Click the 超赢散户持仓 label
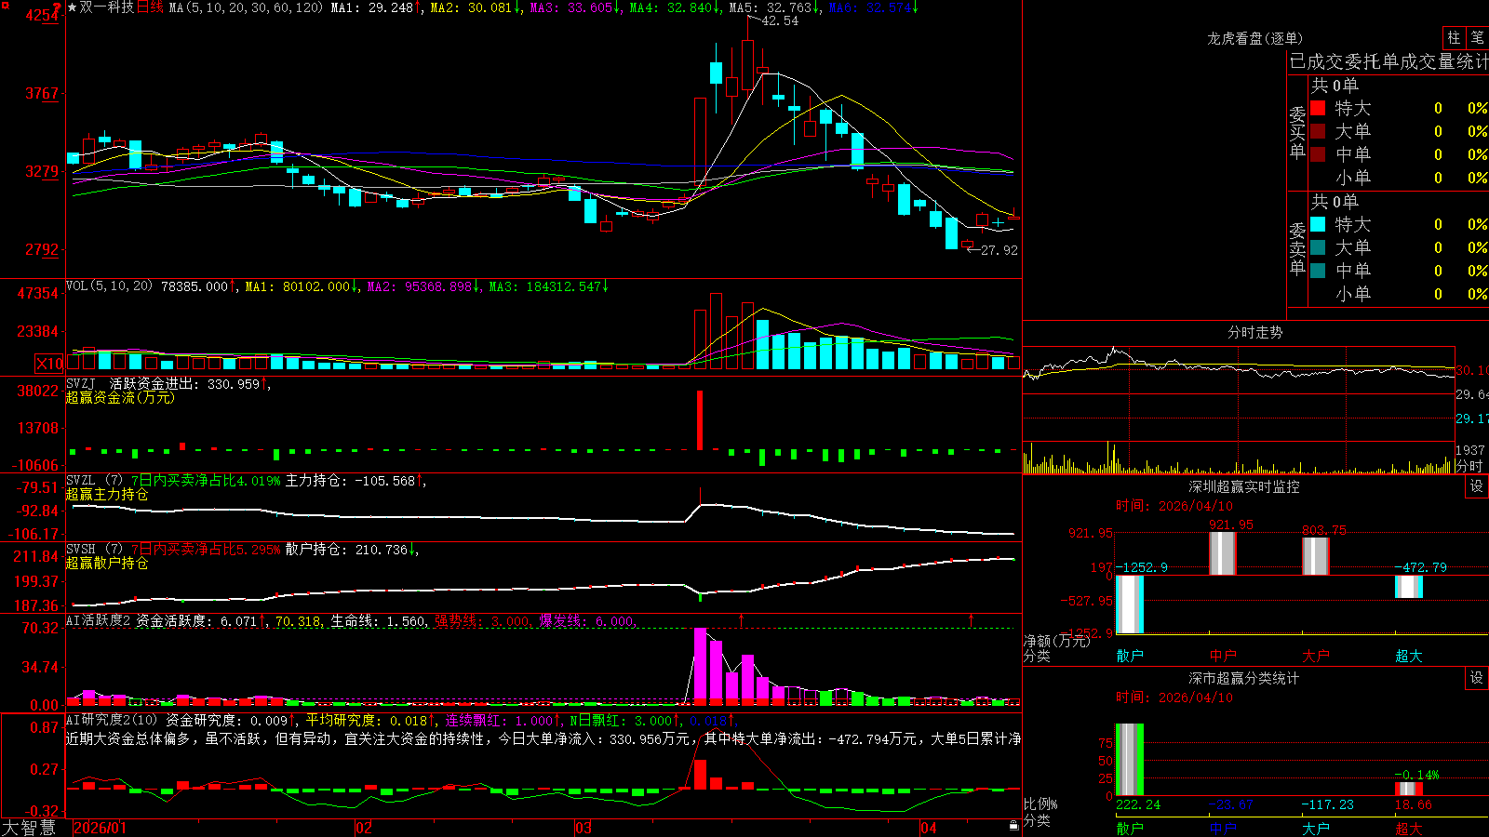Image resolution: width=1489 pixels, height=837 pixels. [107, 563]
